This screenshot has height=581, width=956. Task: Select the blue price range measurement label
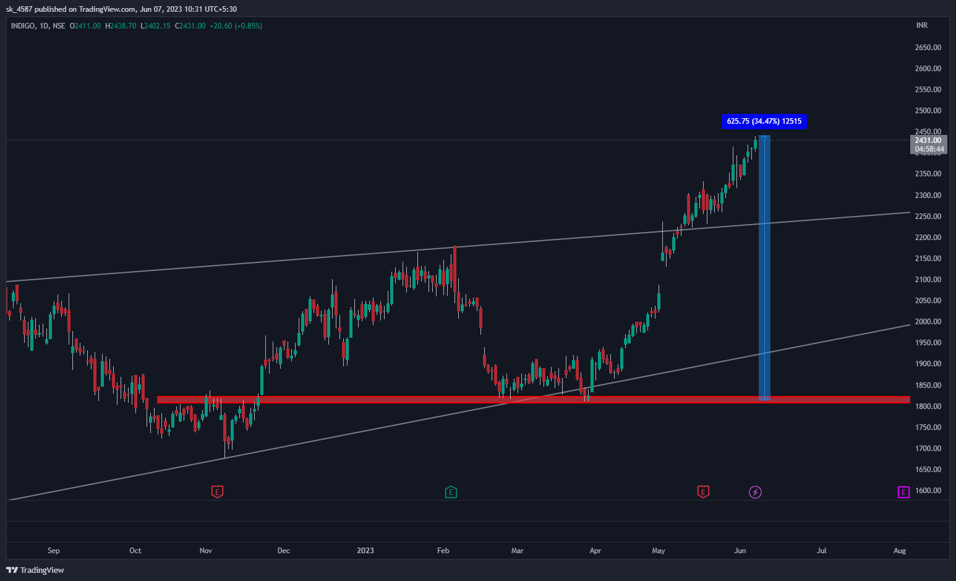[764, 121]
